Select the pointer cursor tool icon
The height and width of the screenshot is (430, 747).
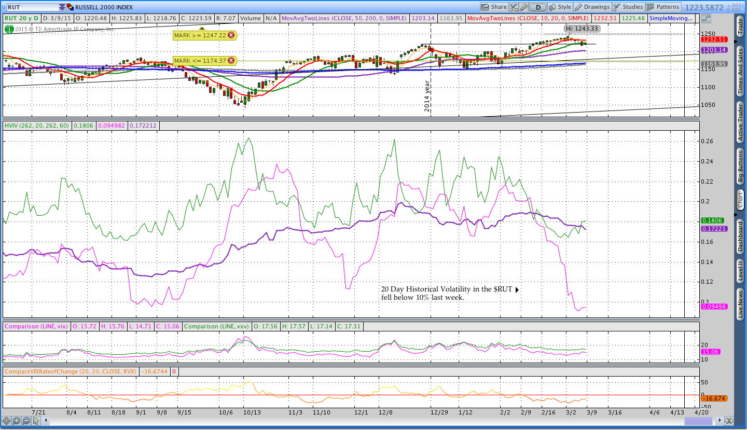click(x=35, y=421)
